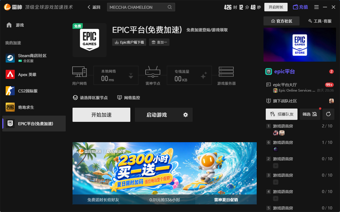Click the 我的加速 section label
This screenshot has width=340, height=212.
click(x=13, y=43)
